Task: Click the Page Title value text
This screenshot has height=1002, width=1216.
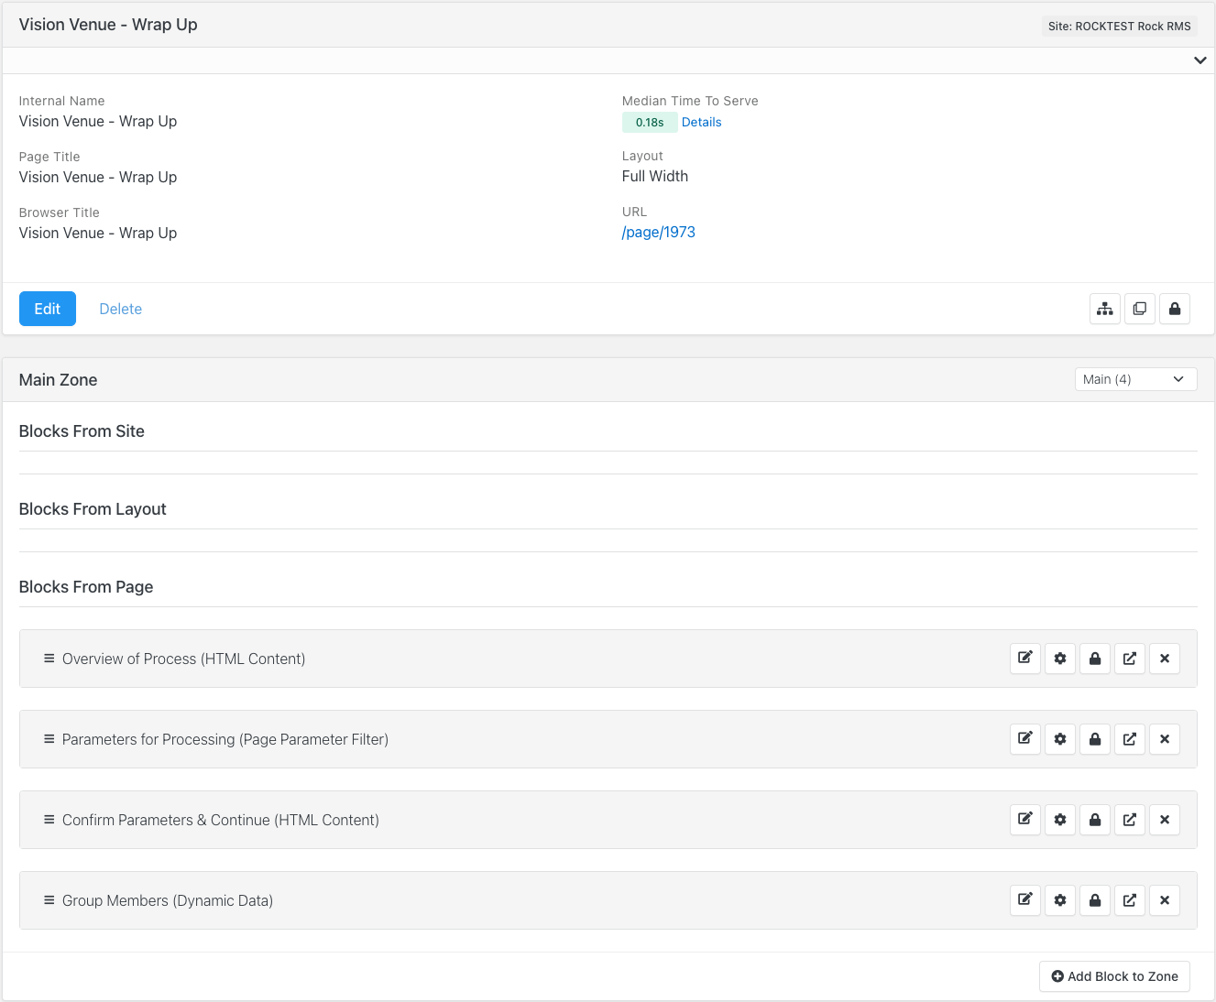Action: coord(98,178)
